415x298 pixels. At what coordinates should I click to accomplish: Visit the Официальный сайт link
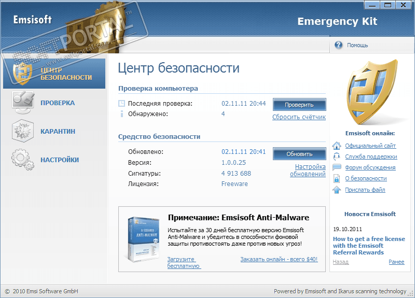(370, 146)
